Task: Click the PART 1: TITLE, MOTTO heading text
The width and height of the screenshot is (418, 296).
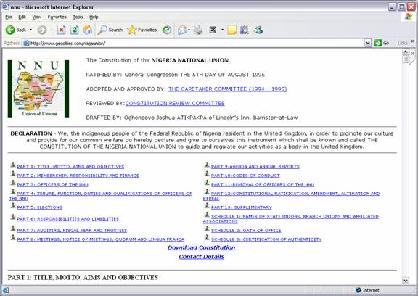Action: (x=83, y=277)
